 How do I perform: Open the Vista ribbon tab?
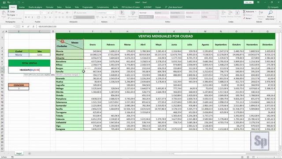(x=77, y=7)
